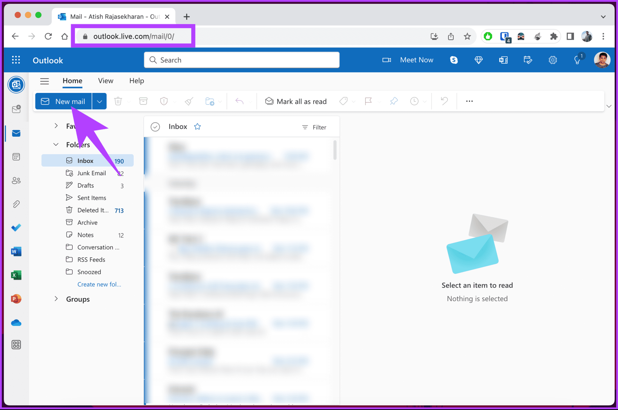Click the New mail dropdown arrow
This screenshot has width=618, height=410.
[100, 101]
